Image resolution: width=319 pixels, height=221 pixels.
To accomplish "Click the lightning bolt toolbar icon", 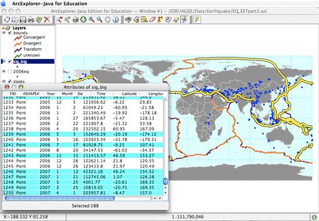I will pos(197,20).
